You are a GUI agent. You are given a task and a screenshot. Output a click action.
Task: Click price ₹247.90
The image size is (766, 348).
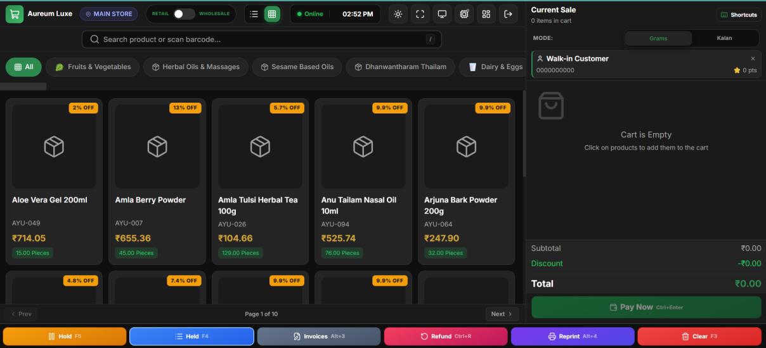[441, 238]
